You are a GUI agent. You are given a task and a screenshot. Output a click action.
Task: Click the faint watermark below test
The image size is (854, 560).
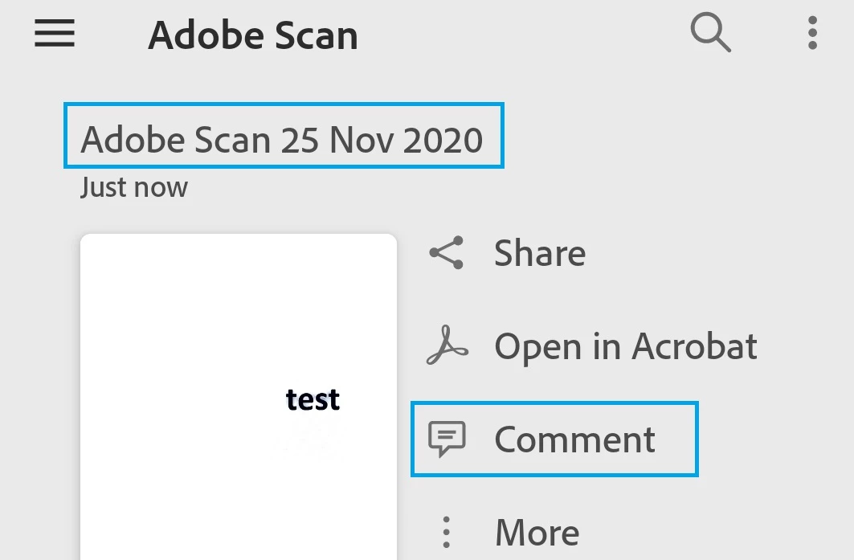(x=309, y=438)
